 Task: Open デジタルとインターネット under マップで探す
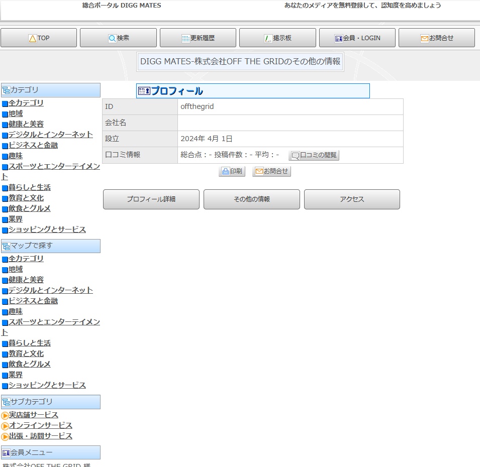tap(50, 290)
